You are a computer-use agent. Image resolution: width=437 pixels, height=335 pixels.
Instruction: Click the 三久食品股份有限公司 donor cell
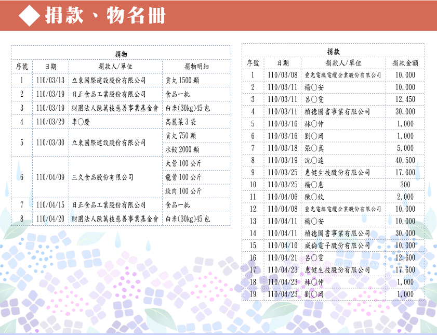(x=102, y=177)
